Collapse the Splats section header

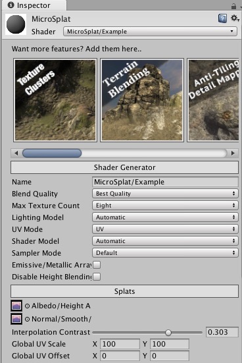(124, 291)
